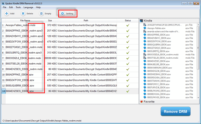Open the Language menu
Viewport: 201px width, 124px height.
coord(28,7)
